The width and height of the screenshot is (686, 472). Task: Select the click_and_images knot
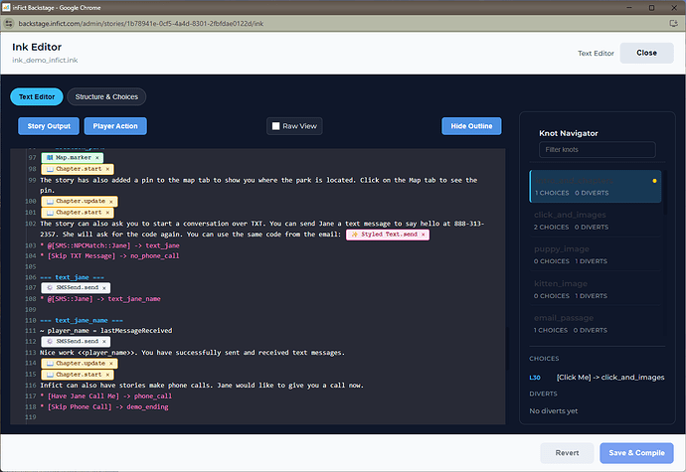pos(595,221)
